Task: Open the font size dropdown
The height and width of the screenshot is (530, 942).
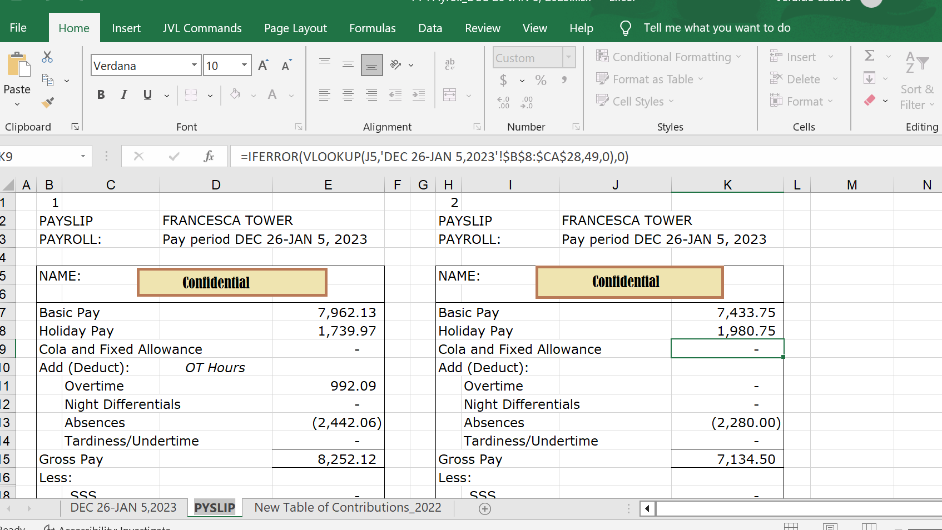Action: 244,66
